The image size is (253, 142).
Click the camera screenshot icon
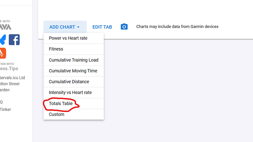tap(124, 27)
